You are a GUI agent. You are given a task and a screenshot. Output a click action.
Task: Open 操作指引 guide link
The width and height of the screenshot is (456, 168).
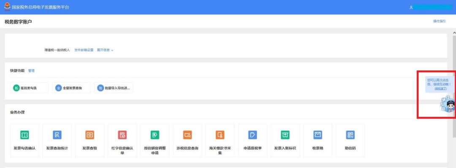[440, 21]
